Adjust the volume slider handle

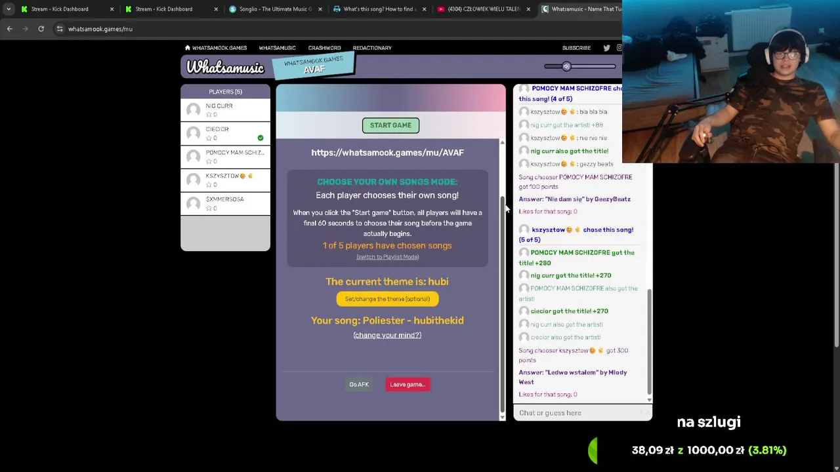click(x=566, y=66)
